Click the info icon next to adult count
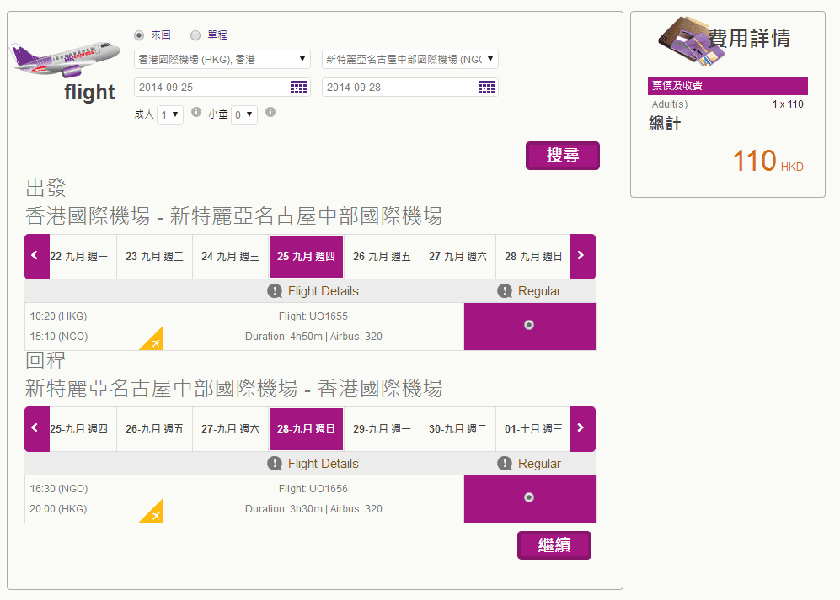 (x=196, y=112)
